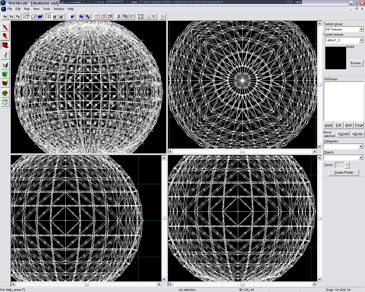Click the toEntity button
Image resolution: width=365 pixels, height=292 pixels.
357,134
